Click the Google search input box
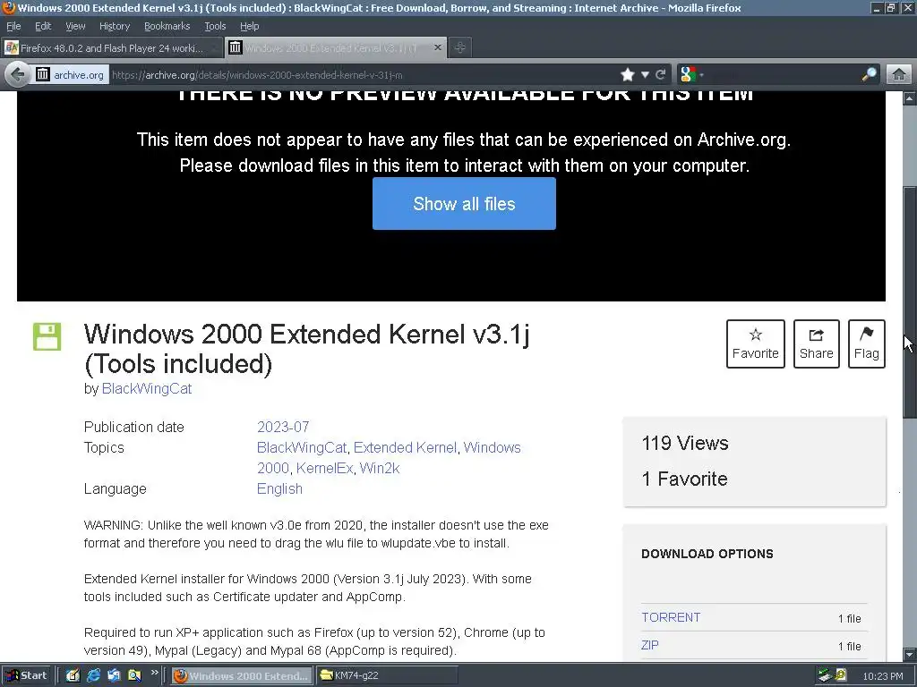 782,75
